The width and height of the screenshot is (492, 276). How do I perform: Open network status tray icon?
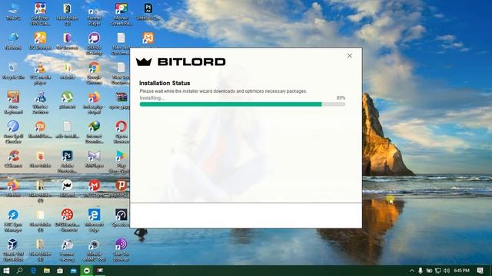438,271
